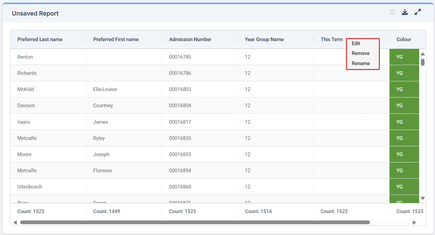
Task: Click the Preferred Last name column header
Action: point(39,39)
